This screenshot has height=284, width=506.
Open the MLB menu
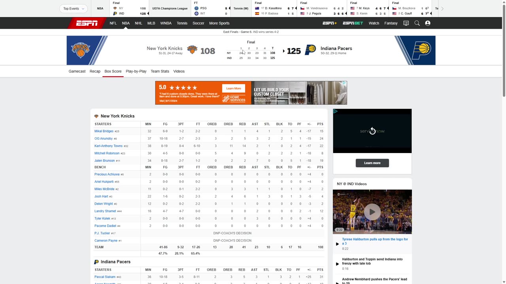(151, 23)
